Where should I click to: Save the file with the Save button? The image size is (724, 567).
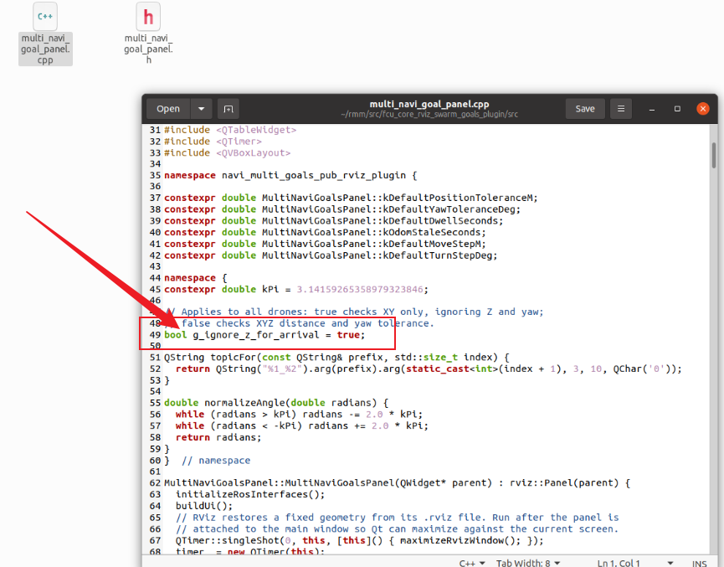(584, 109)
